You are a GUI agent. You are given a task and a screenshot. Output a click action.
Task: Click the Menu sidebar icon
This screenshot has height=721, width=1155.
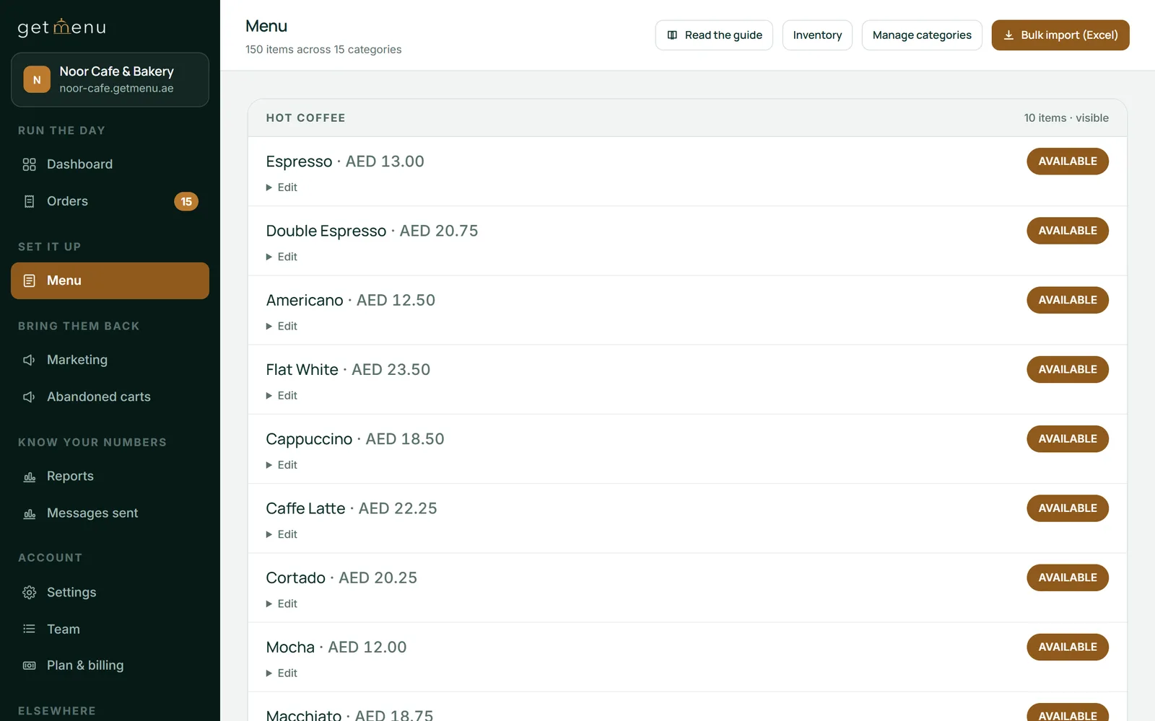click(x=29, y=280)
